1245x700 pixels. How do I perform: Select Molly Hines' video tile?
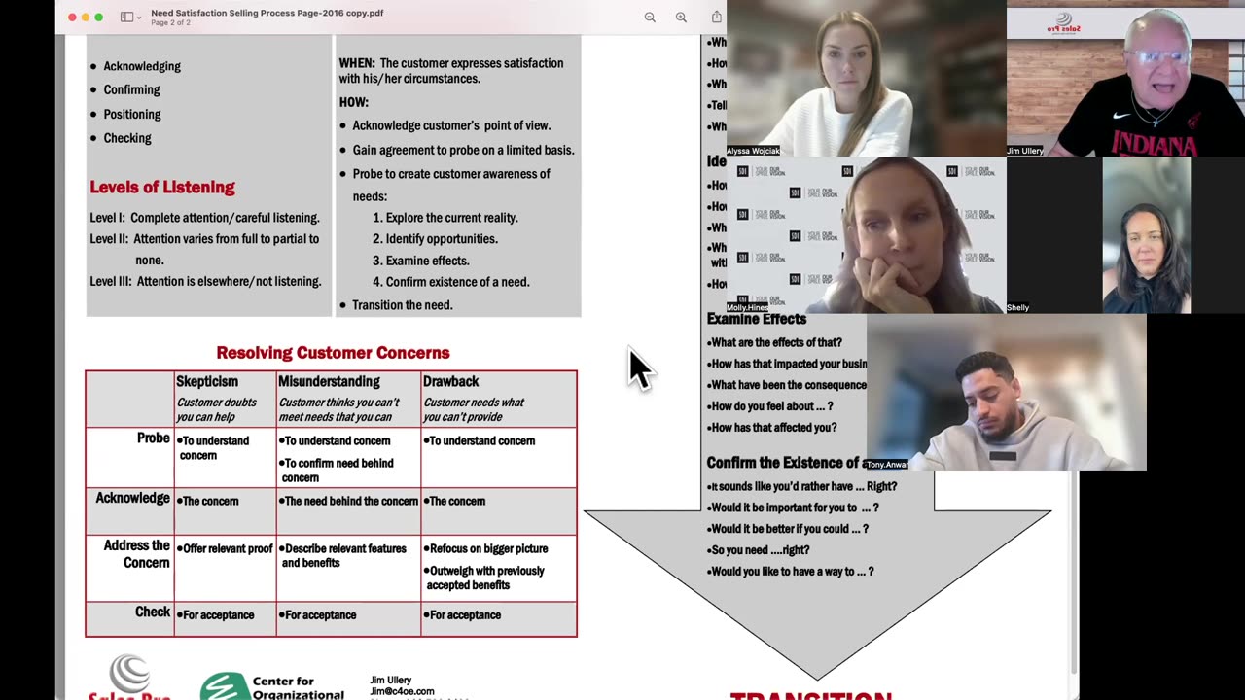(x=867, y=235)
